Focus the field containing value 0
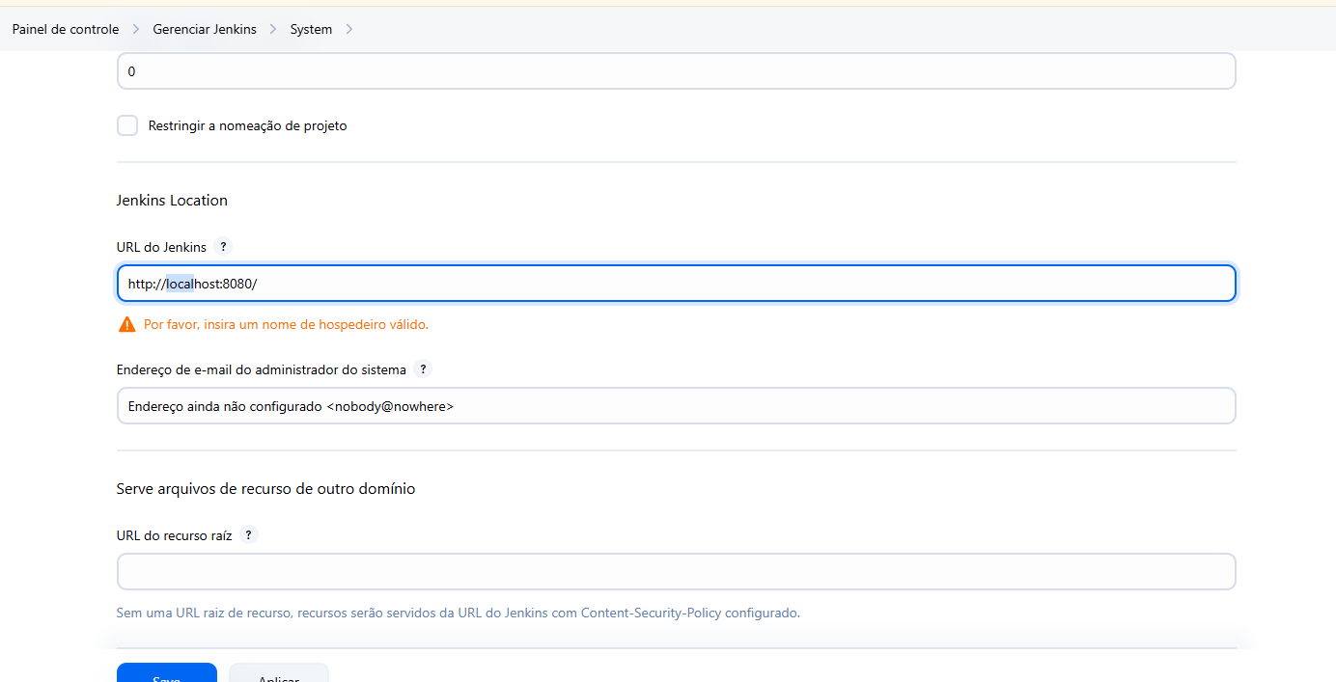1336x682 pixels. (677, 71)
